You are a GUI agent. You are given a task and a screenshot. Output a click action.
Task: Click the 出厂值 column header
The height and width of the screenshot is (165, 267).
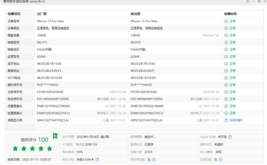[x=42, y=14]
